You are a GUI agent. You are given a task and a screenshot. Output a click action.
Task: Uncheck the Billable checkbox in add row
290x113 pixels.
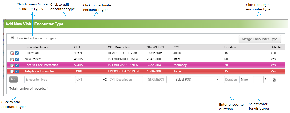(x=274, y=80)
